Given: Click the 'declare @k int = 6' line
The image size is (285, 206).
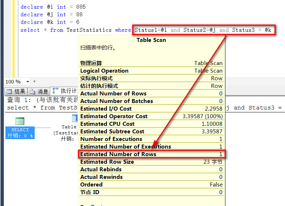Looking at the screenshot, I should 50,22.
